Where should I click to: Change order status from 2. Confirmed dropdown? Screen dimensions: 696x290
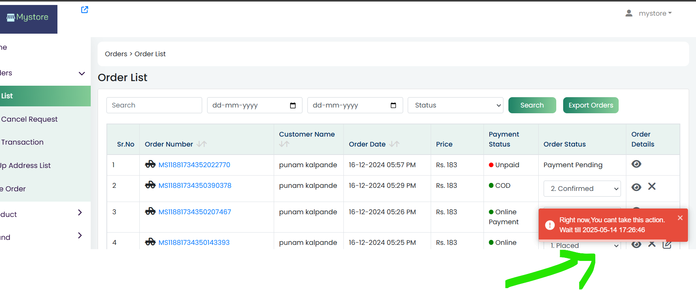582,189
